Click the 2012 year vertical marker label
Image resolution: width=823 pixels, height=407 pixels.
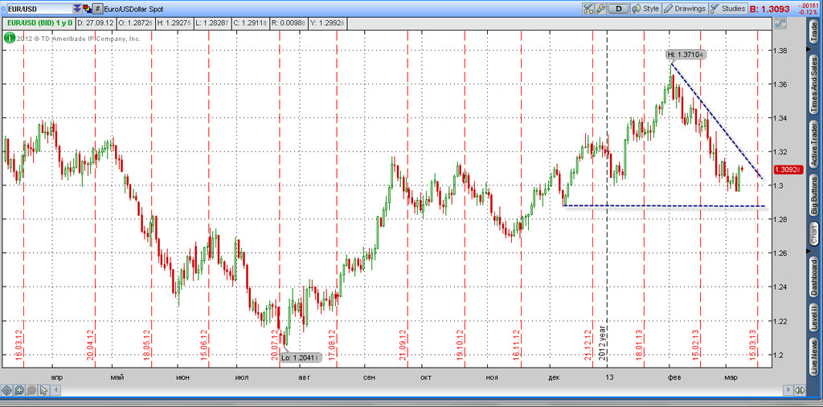(x=603, y=341)
